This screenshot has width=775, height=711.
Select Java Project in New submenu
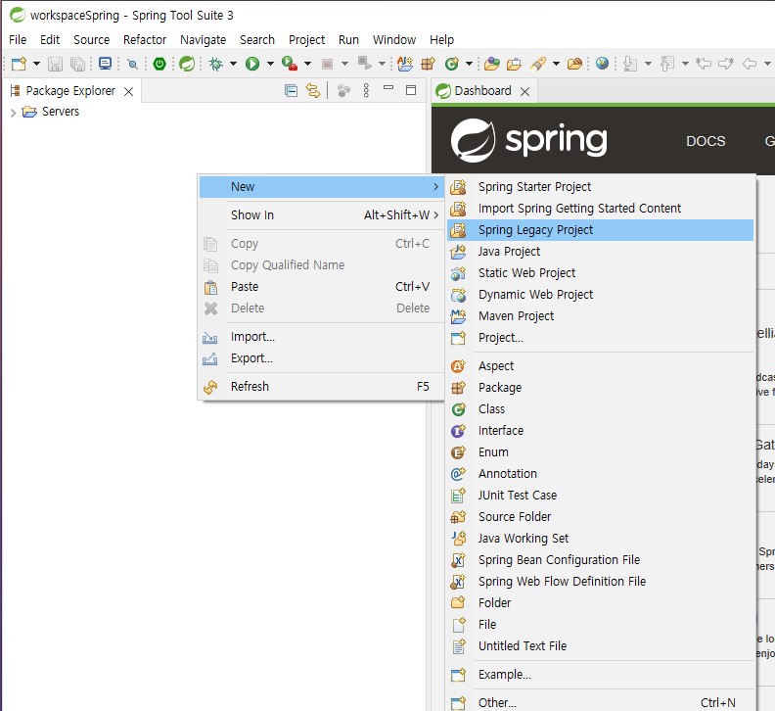coord(600,252)
